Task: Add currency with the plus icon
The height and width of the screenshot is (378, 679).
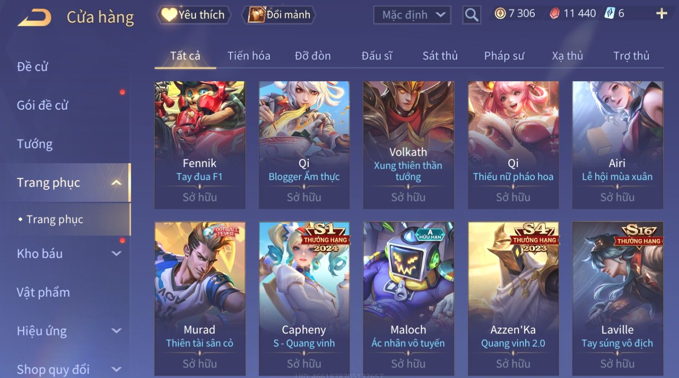Action: pyautogui.click(x=661, y=14)
